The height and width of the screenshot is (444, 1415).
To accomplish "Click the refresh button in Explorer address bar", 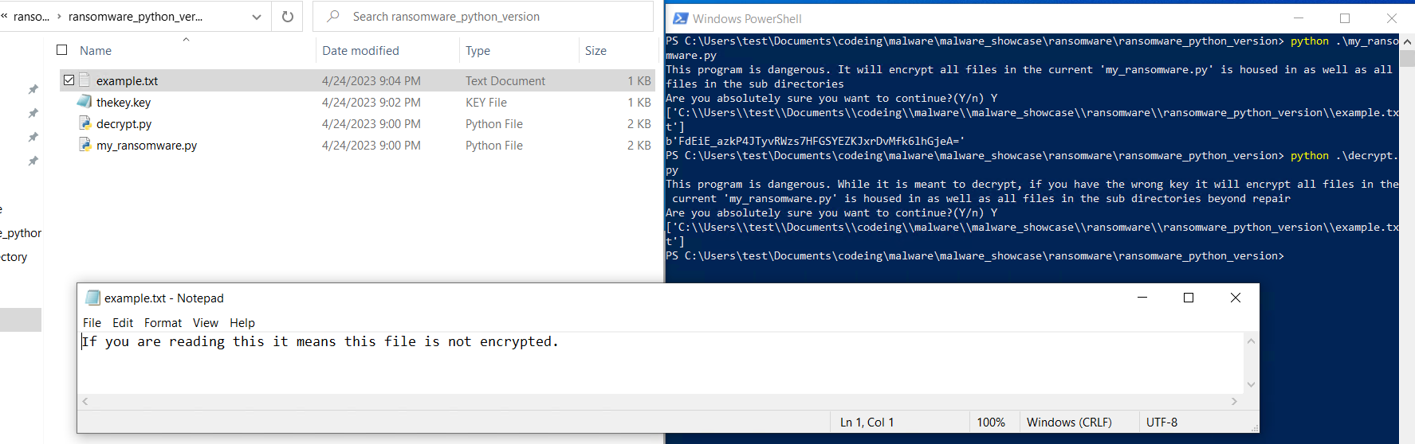I will coord(288,16).
